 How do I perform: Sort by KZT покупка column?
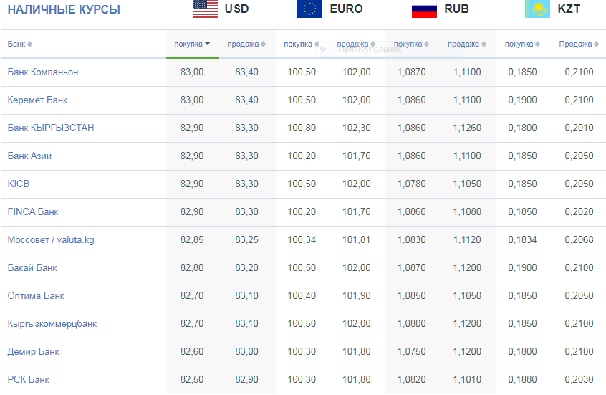pos(522,44)
